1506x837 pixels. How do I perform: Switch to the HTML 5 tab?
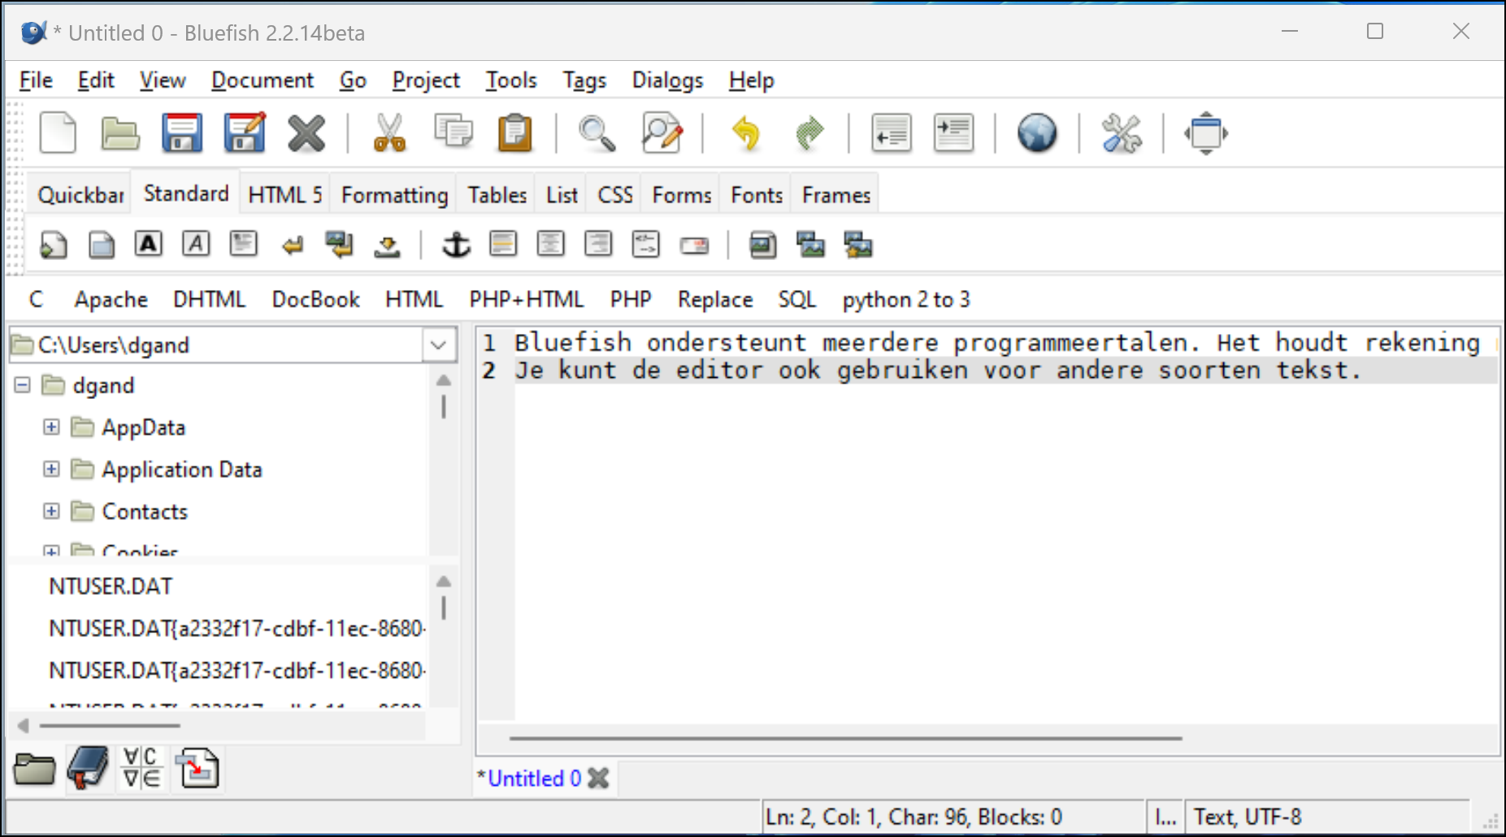[285, 195]
